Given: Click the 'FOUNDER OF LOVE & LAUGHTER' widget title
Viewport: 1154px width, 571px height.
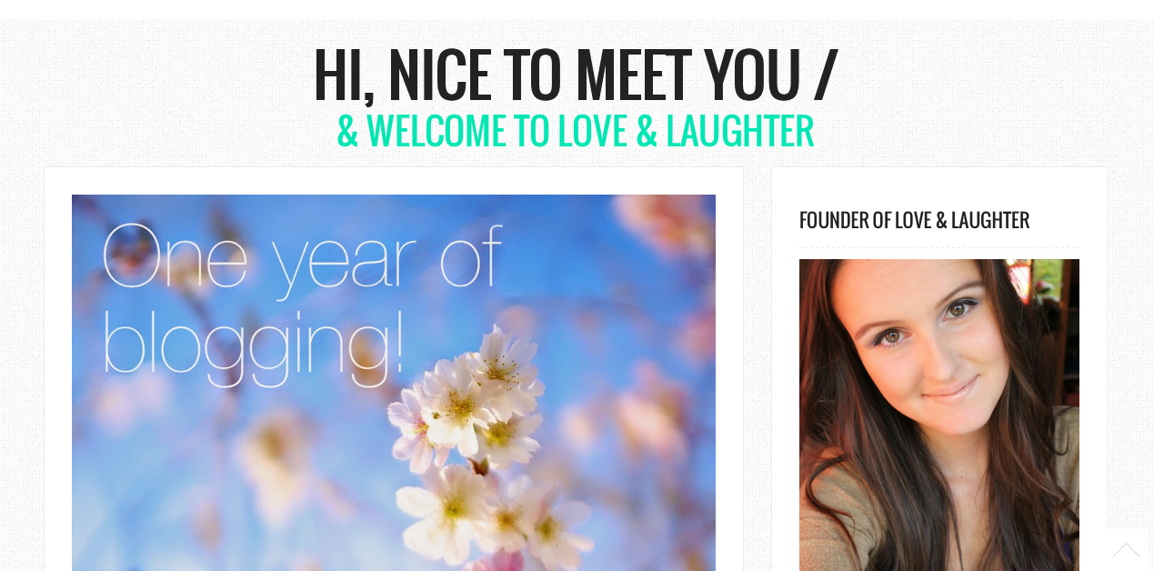Looking at the screenshot, I should (914, 220).
